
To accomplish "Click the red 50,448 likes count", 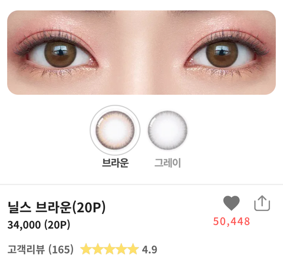I will pos(232,222).
